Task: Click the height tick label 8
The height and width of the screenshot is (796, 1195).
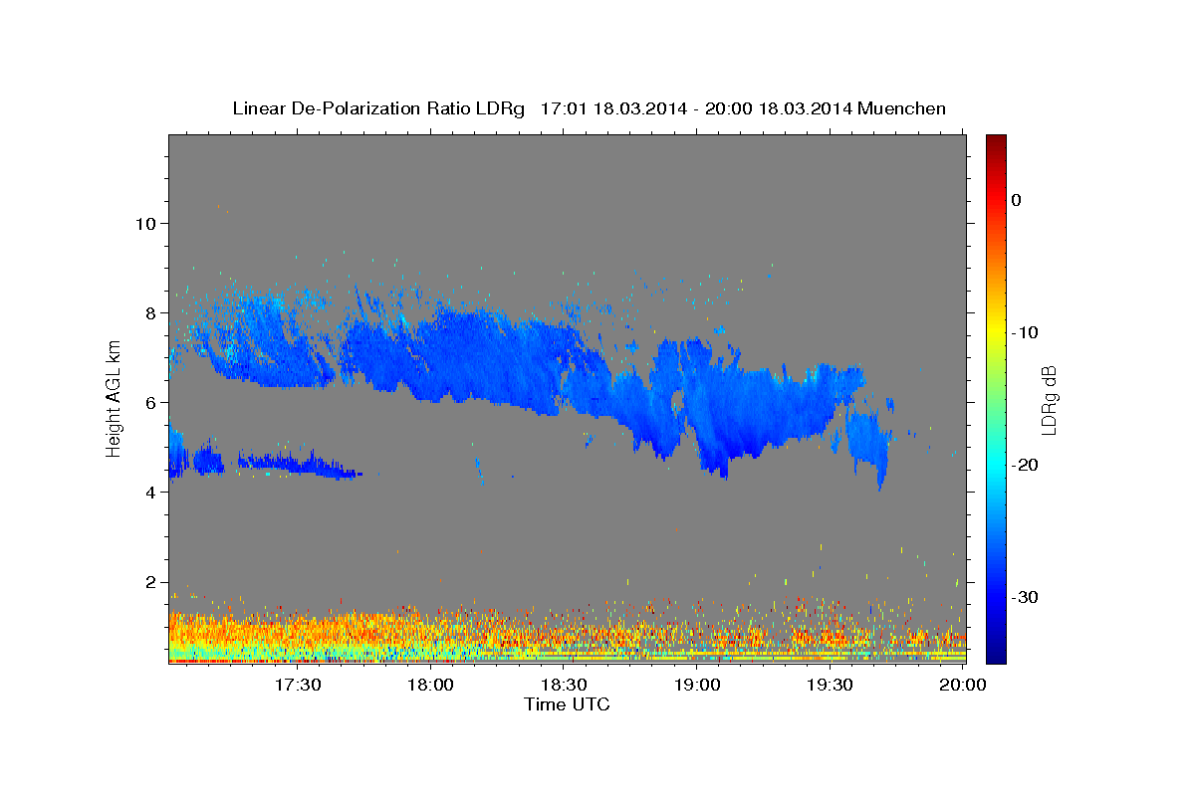Action: (x=148, y=312)
